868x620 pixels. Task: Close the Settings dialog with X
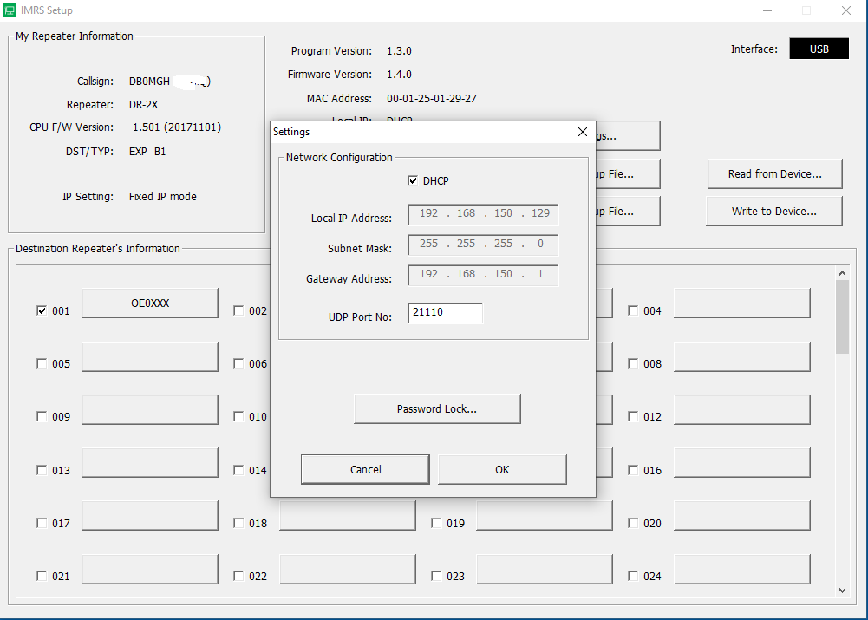point(583,132)
